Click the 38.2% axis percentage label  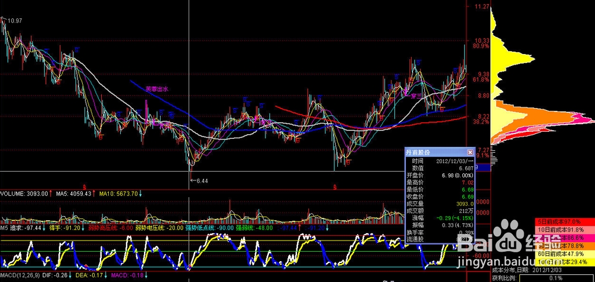click(481, 122)
